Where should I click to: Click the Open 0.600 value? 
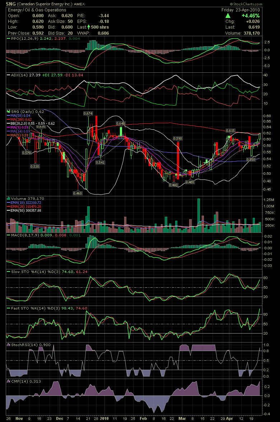[38, 16]
